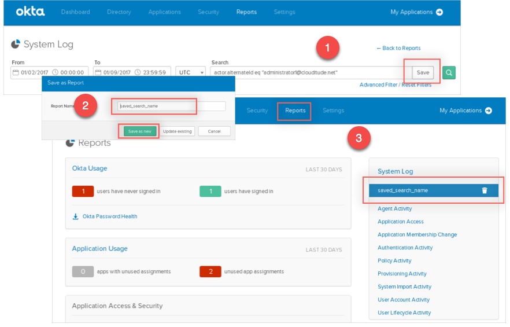Click gray badge for apps with unused assignments
This screenshot has height=327, width=510.
coord(83,271)
